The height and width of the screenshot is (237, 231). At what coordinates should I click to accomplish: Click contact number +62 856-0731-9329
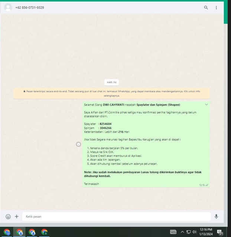[x=30, y=7]
